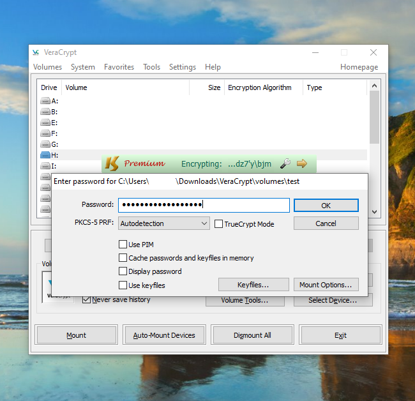Sort by the Drive column header
Screen dimensions: 415x401
pos(49,87)
